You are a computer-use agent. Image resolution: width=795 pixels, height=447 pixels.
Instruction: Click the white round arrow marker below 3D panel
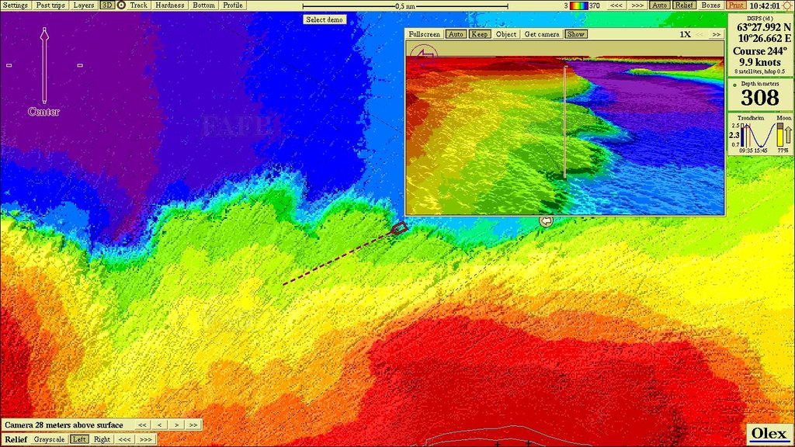(547, 221)
